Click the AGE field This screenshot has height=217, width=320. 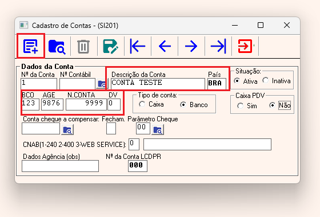pyautogui.click(x=52, y=105)
